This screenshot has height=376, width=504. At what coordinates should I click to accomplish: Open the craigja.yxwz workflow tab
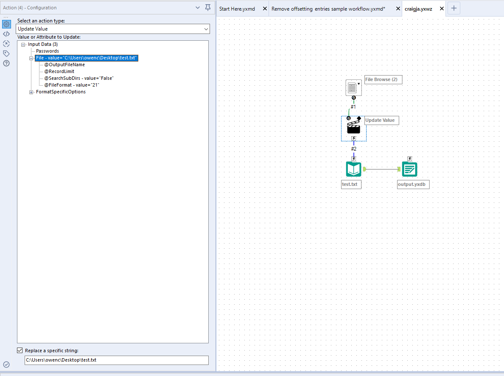click(419, 8)
